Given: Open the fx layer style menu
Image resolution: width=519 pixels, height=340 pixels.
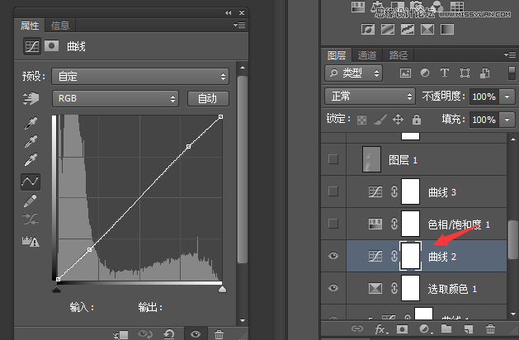Looking at the screenshot, I should tap(381, 328).
